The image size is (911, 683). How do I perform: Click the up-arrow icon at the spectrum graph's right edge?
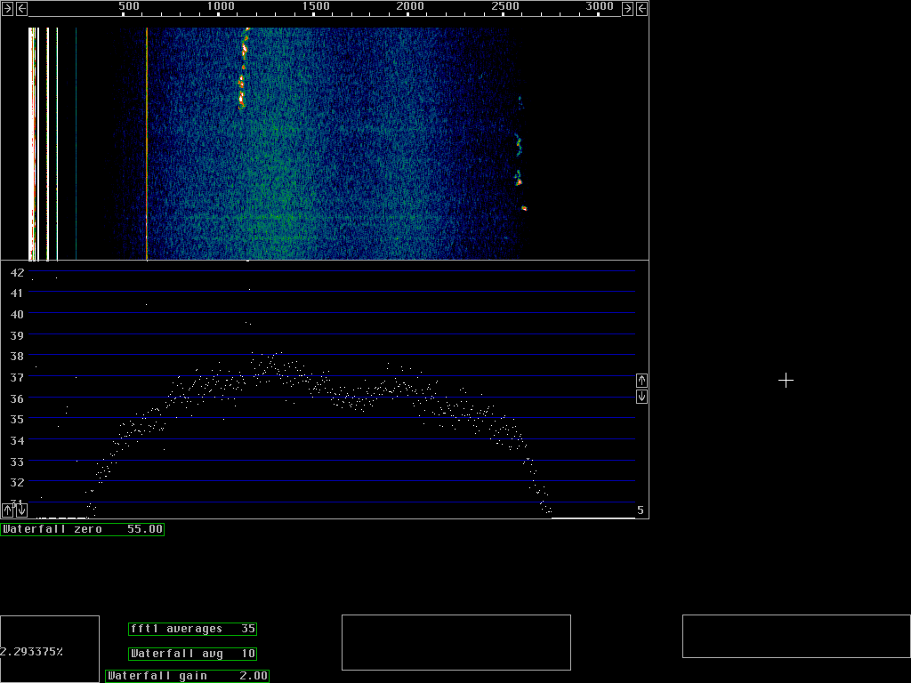641,381
